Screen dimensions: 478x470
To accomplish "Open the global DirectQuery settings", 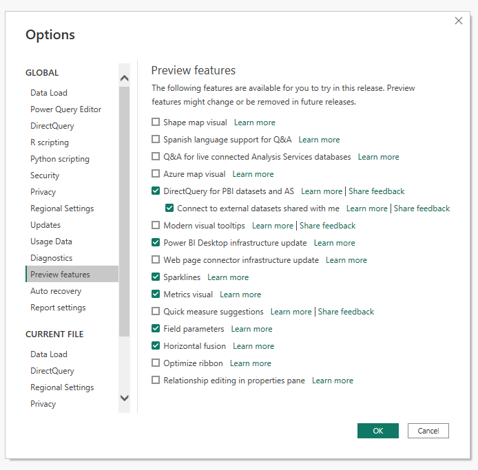I will coord(52,126).
